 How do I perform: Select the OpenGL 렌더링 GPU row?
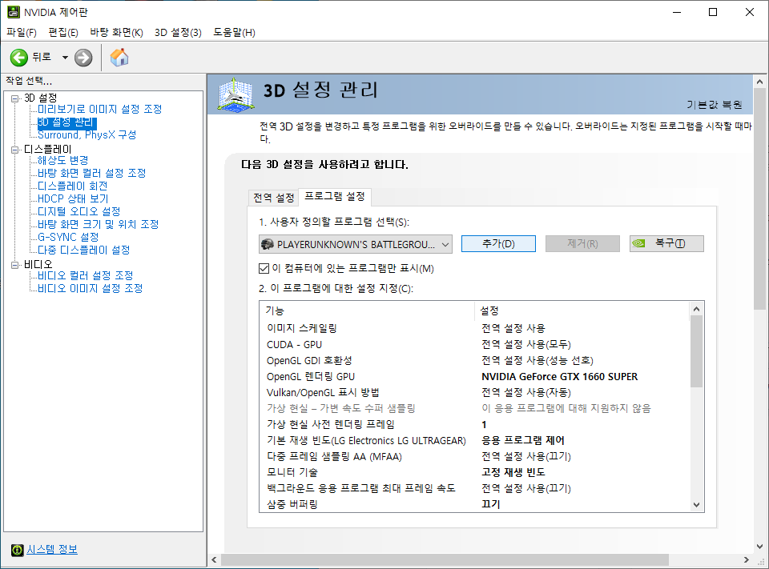click(474, 376)
